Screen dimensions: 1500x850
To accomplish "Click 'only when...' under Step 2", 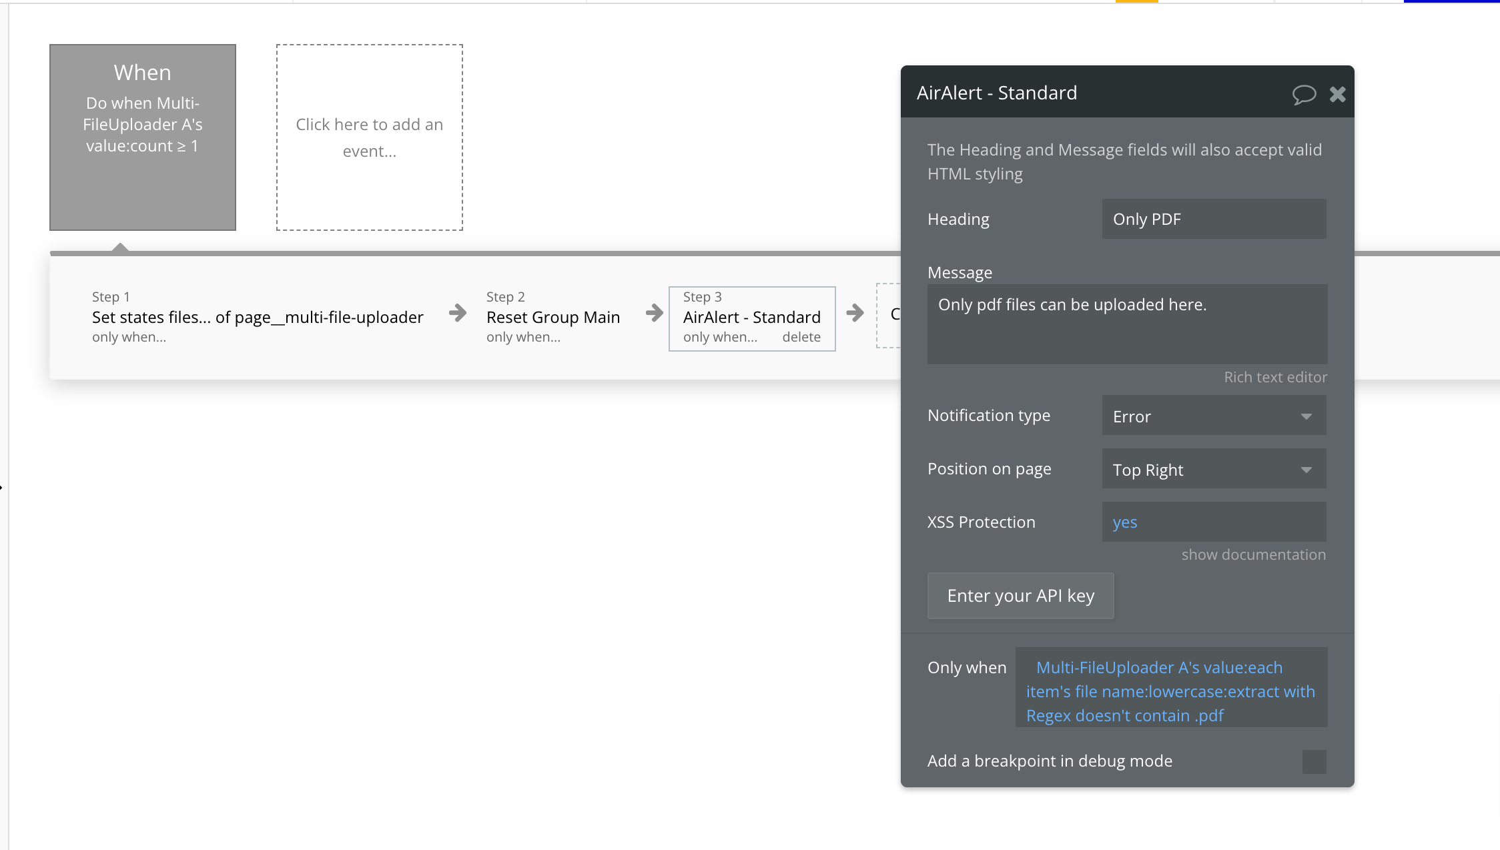I will [x=523, y=338].
